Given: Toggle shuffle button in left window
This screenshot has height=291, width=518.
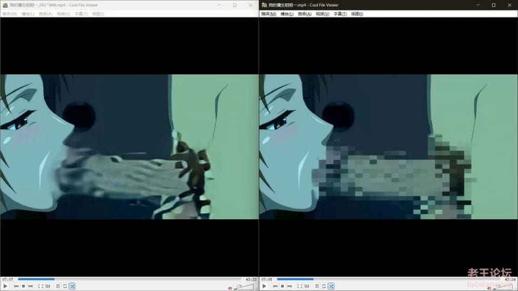Looking at the screenshot, I should (x=72, y=286).
